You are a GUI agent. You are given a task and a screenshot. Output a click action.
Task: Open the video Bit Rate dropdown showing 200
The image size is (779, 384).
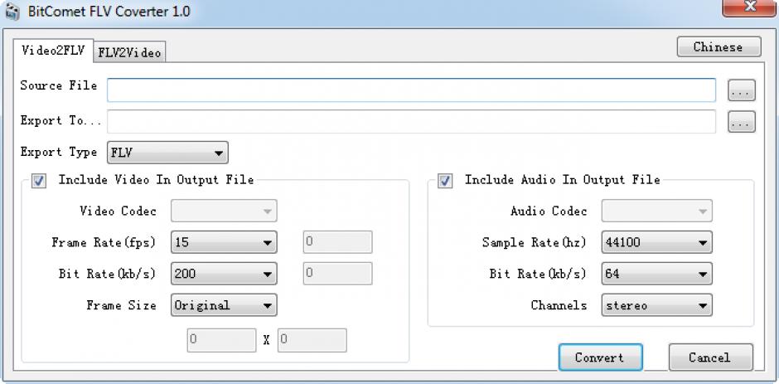click(224, 274)
